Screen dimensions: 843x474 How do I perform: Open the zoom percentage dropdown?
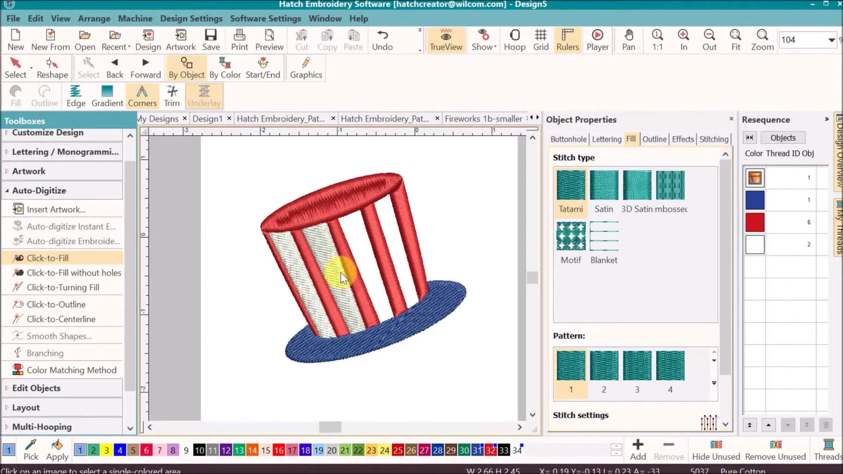click(831, 40)
